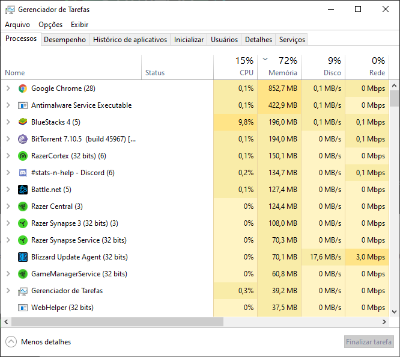This screenshot has height=357, width=400.
Task: Expand the Battle.net process group
Action: pyautogui.click(x=8, y=190)
